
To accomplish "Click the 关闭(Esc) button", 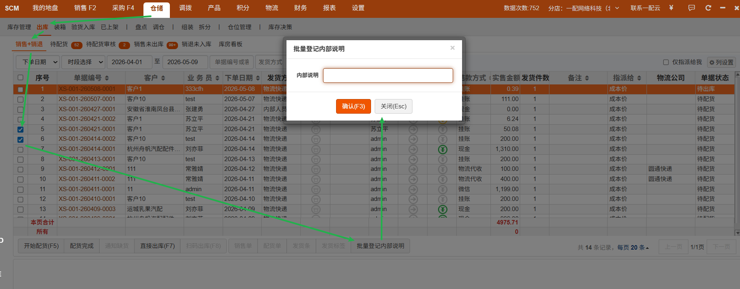I will pyautogui.click(x=393, y=106).
